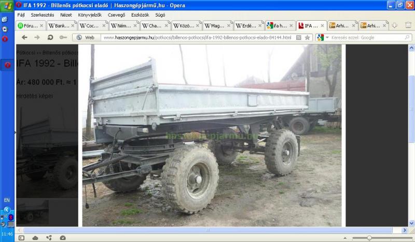Click the Web security badge in the address bar
The width and height of the screenshot is (415, 242).
pos(86,37)
